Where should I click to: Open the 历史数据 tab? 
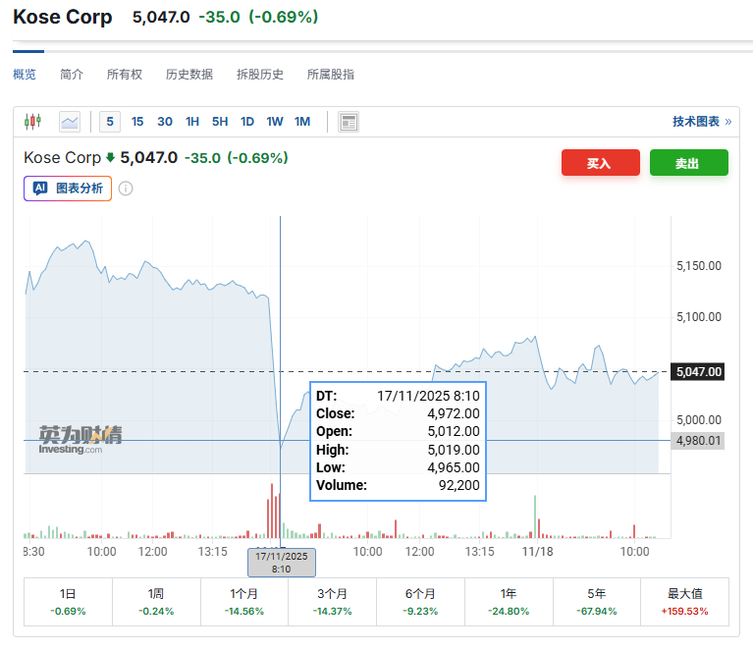pos(189,75)
